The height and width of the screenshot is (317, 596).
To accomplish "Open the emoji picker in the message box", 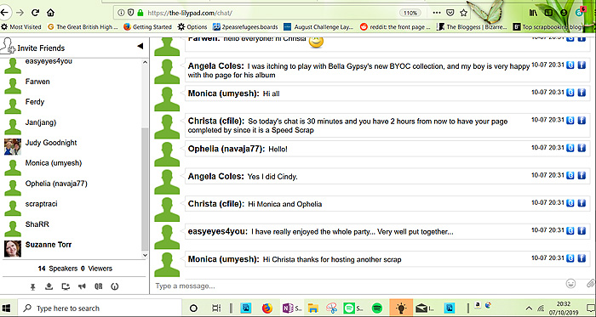I will pos(570,283).
